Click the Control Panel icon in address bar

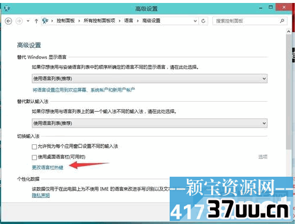tap(45, 21)
